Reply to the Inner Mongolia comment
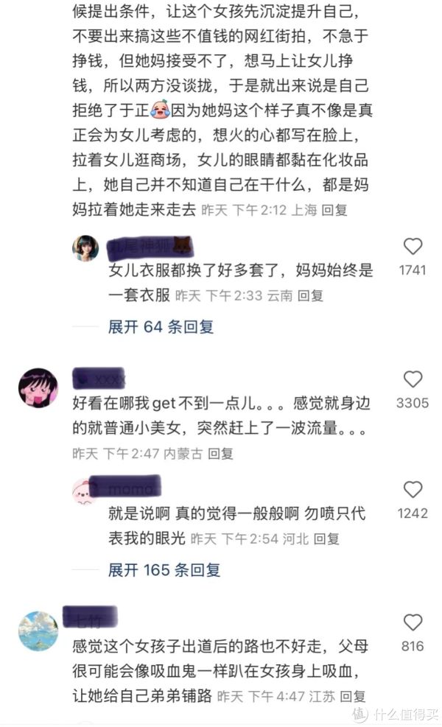 click(220, 454)
